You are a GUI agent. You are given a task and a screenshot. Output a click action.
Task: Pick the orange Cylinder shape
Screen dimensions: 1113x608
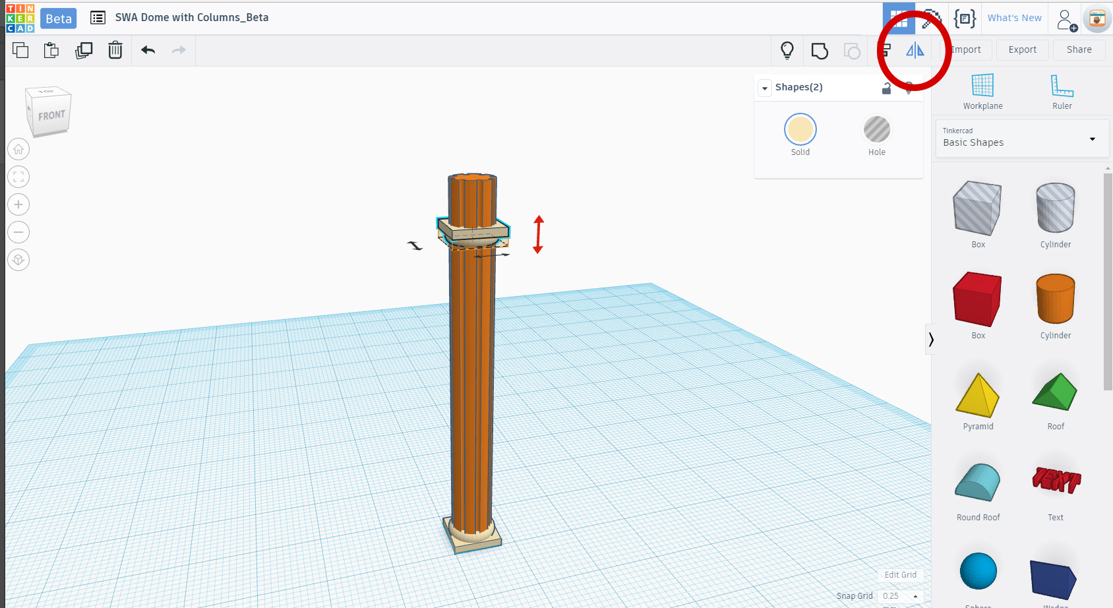pyautogui.click(x=1056, y=299)
